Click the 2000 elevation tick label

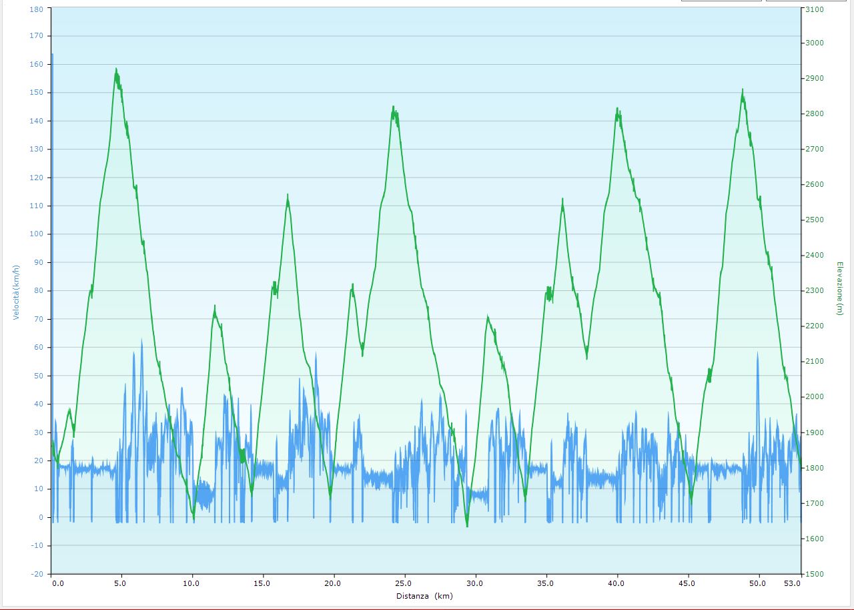tap(815, 397)
